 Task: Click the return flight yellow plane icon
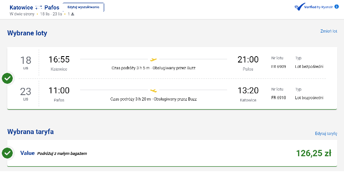click(153, 91)
